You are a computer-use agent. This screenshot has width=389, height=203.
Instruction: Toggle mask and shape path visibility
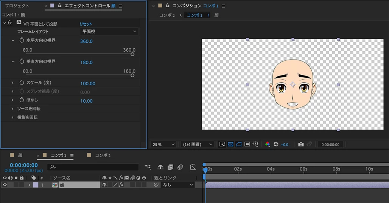239,145
